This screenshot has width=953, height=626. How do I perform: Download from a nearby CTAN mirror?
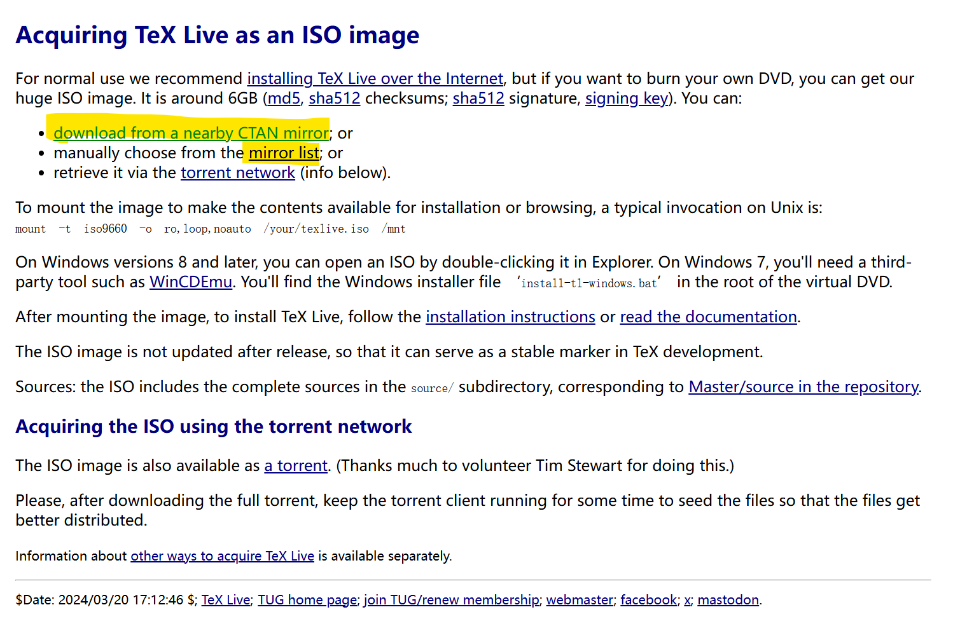[x=191, y=133]
